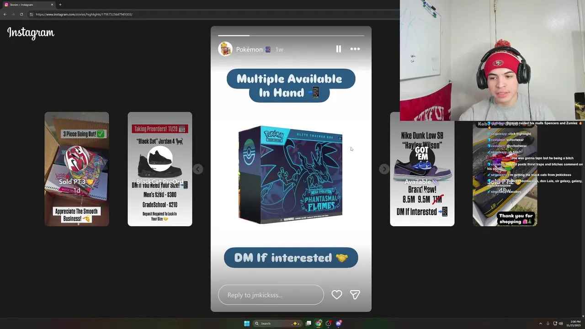Show hidden icons in the system tray
585x329 pixels.
click(540, 324)
